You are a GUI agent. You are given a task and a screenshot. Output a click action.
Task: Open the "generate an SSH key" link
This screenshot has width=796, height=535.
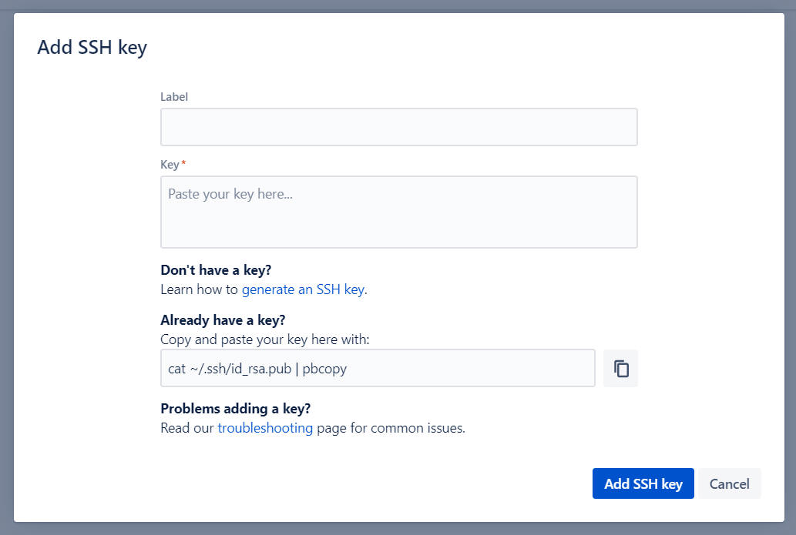coord(303,289)
